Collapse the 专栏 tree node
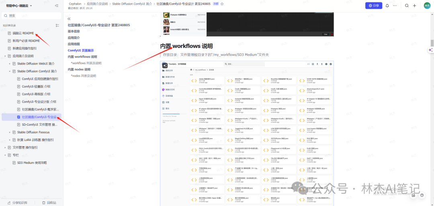434x206 pixels. [5, 155]
